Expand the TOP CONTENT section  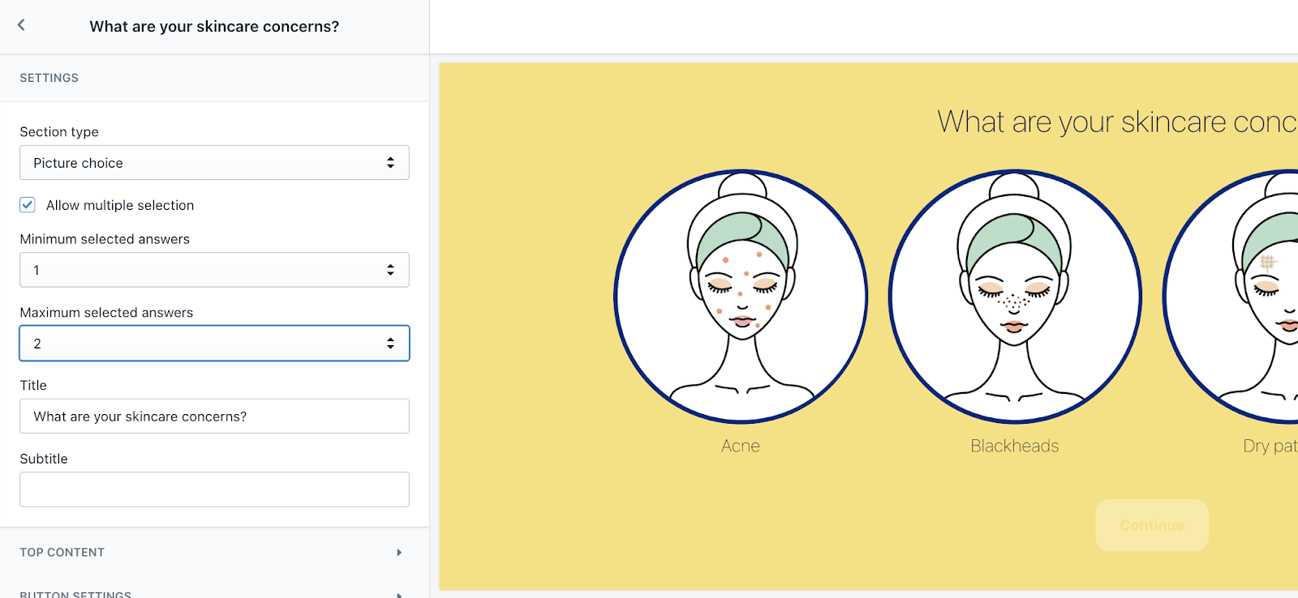point(214,553)
